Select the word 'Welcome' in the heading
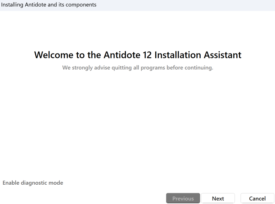 [x=54, y=55]
